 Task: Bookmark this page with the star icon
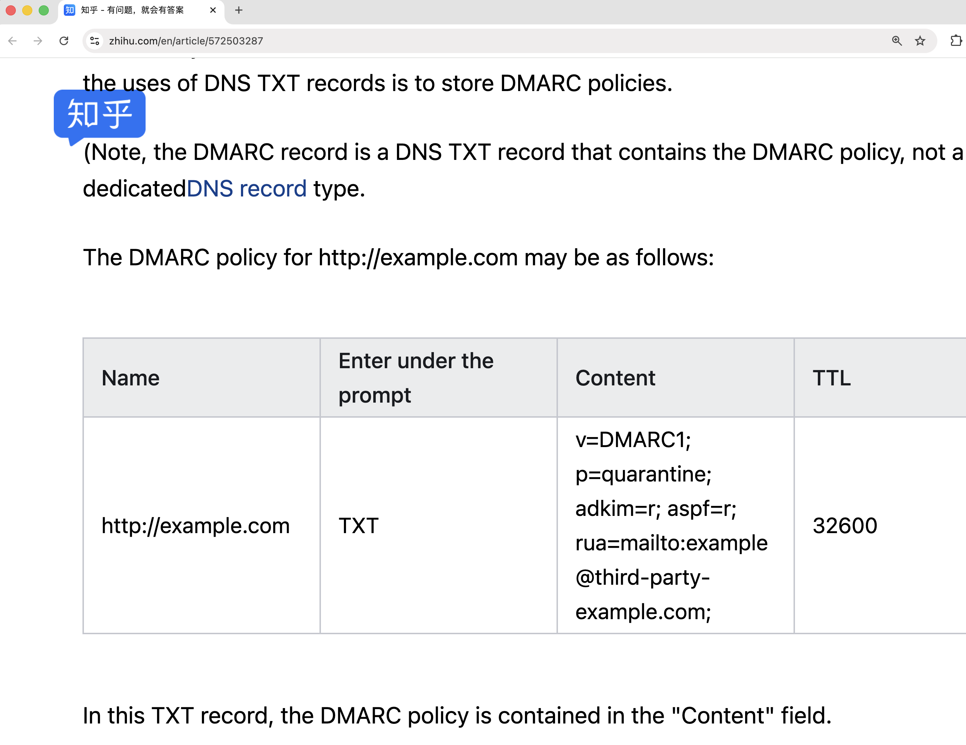click(x=920, y=41)
